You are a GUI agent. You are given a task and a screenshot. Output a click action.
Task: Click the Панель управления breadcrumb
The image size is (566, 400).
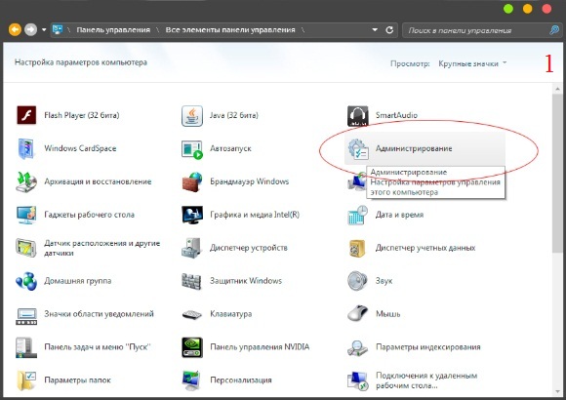click(x=113, y=30)
